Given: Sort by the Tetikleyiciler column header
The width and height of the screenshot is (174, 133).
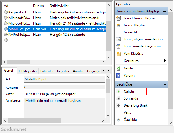Looking at the screenshot, I should (x=77, y=6).
